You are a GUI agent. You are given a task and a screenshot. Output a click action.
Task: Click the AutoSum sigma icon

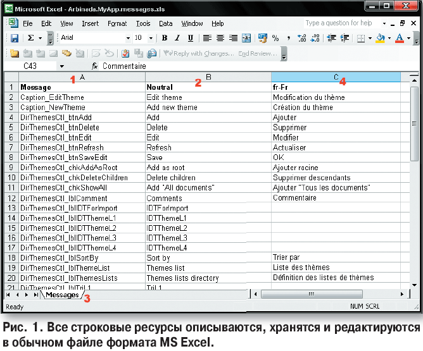point(30,39)
